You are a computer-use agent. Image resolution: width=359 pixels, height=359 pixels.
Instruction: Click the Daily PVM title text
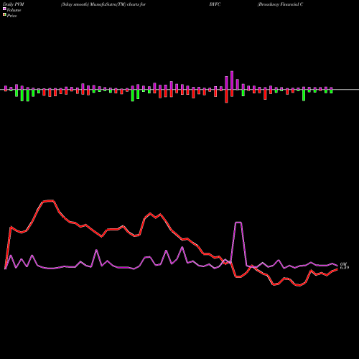point(14,4)
